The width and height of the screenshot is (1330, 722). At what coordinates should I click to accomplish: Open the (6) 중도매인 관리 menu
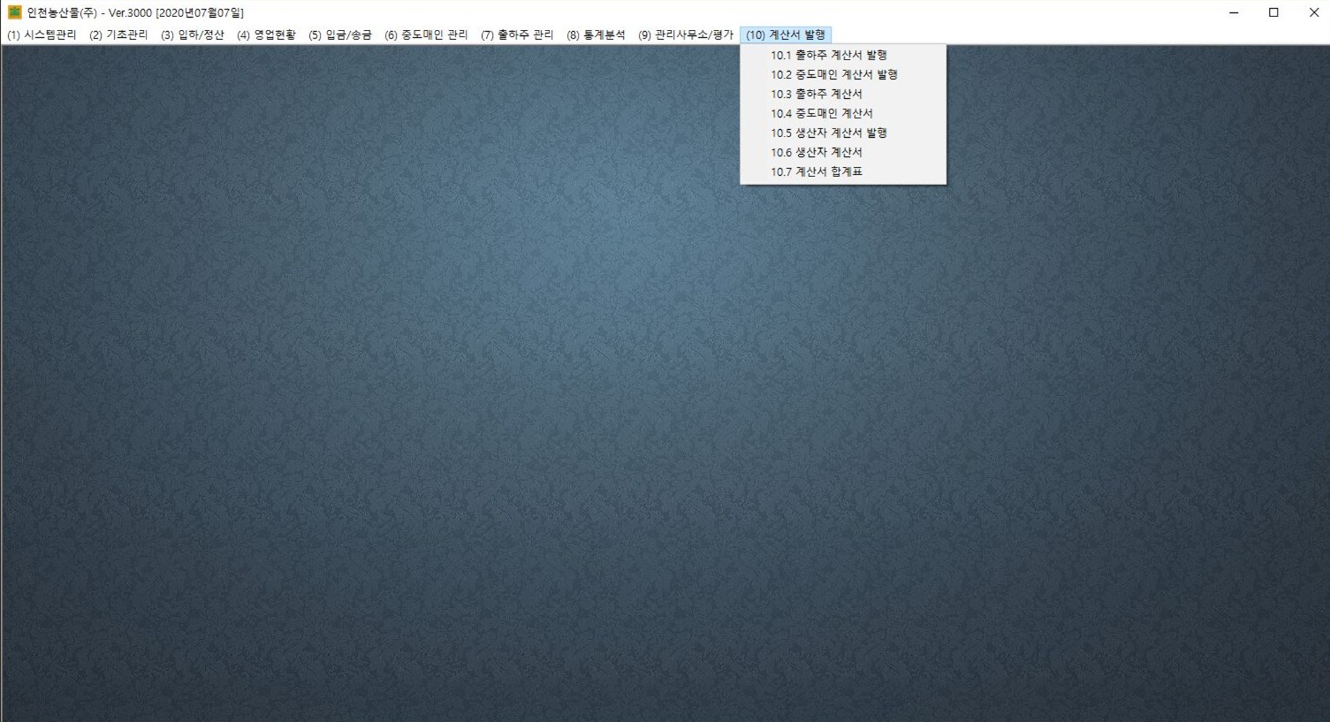coord(426,35)
